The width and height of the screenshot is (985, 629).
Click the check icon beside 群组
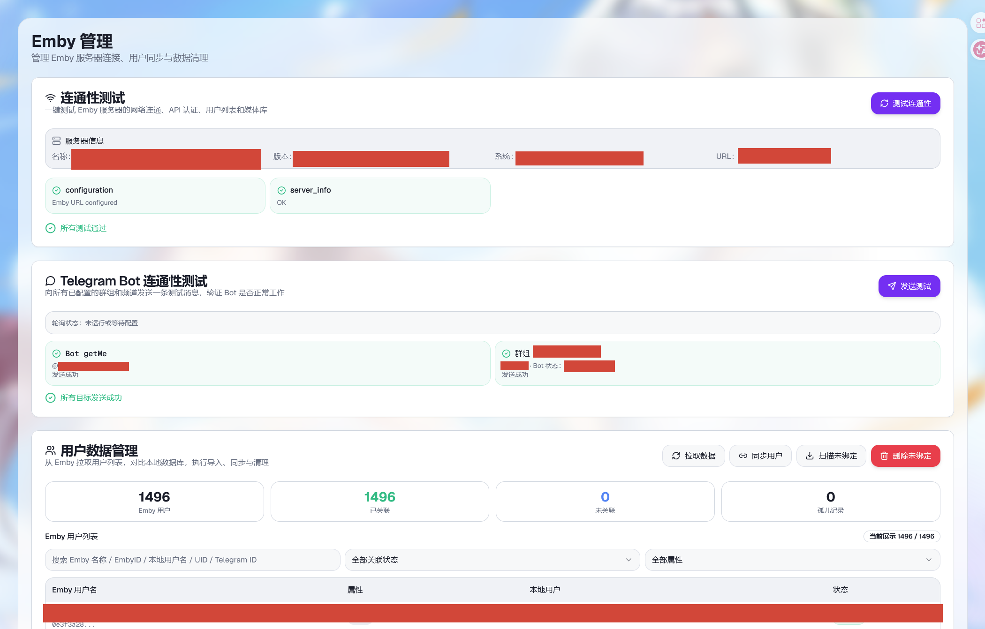point(506,353)
